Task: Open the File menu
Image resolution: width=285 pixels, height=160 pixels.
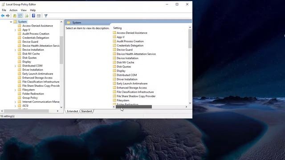Action: 4,10
